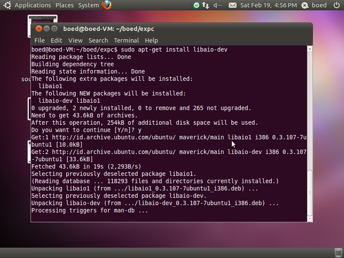344x258 pixels.
Task: Click the network activity arrows icon
Action: [x=206, y=5]
